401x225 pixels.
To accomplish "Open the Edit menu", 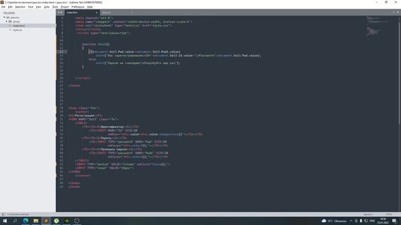I will click(10, 7).
